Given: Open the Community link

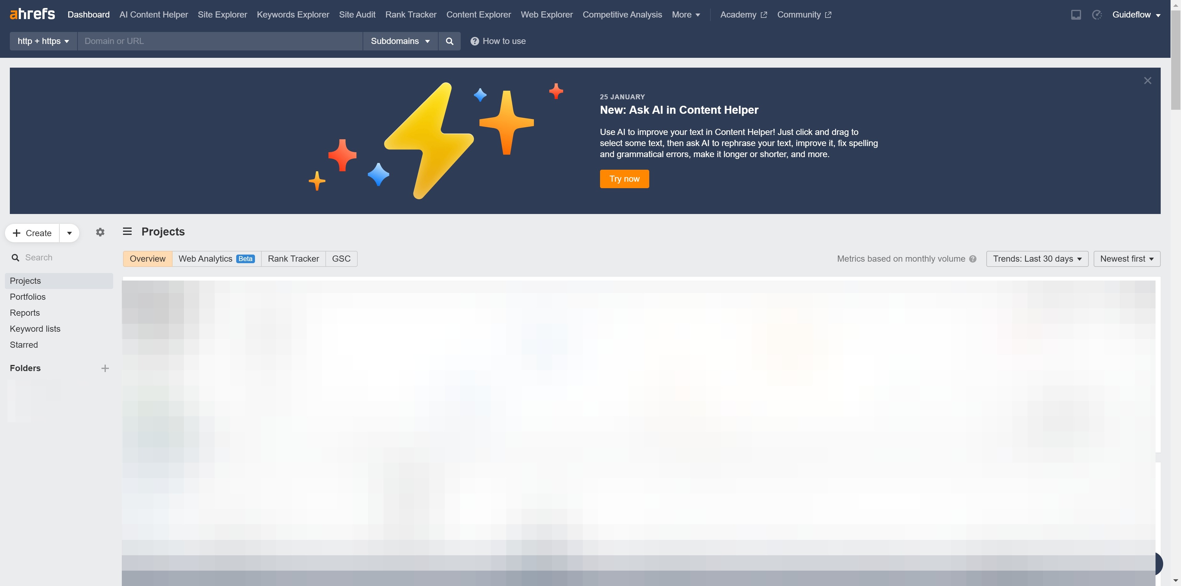Looking at the screenshot, I should pyautogui.click(x=800, y=14).
